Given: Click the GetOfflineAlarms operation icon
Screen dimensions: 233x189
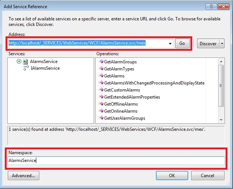Looking at the screenshot, I should coord(100,104).
